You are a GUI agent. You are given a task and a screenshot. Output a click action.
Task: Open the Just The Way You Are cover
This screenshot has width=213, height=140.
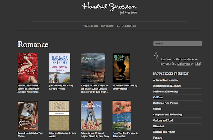(60, 68)
